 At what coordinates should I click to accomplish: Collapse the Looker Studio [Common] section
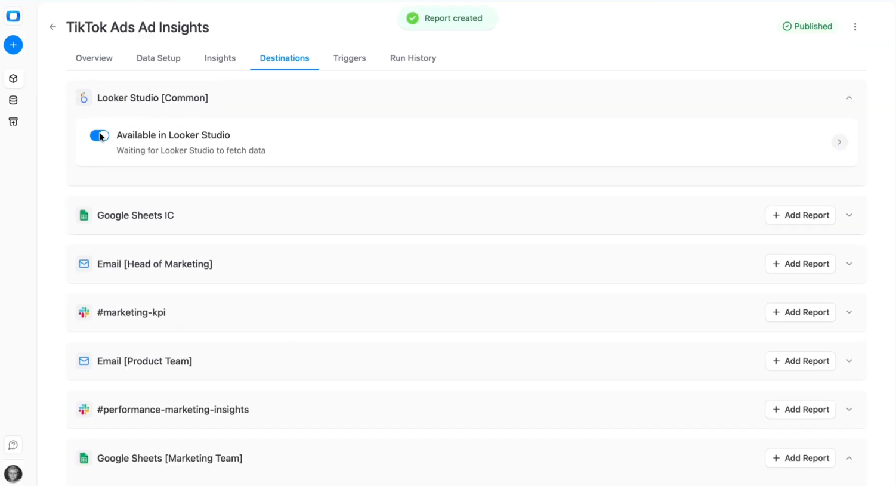tap(849, 97)
